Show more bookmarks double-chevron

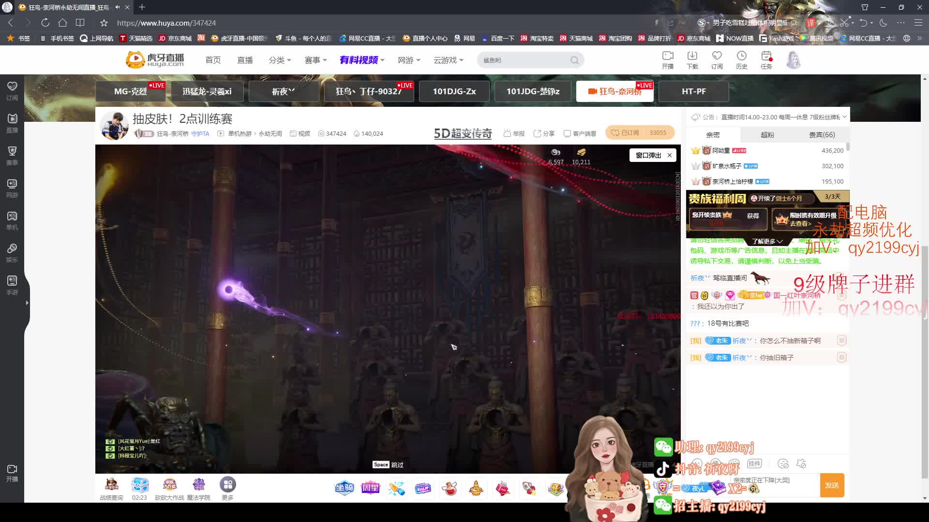tap(920, 38)
